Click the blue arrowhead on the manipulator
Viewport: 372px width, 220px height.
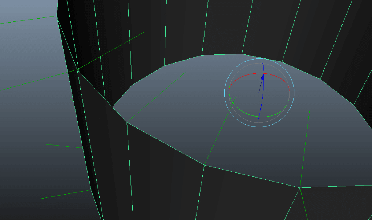click(x=263, y=77)
